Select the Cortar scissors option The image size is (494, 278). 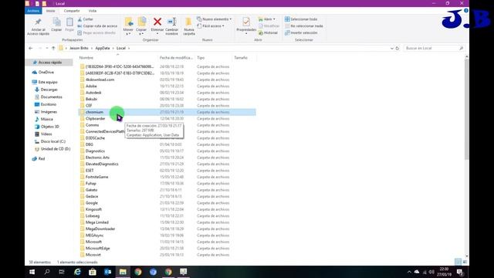point(85,19)
